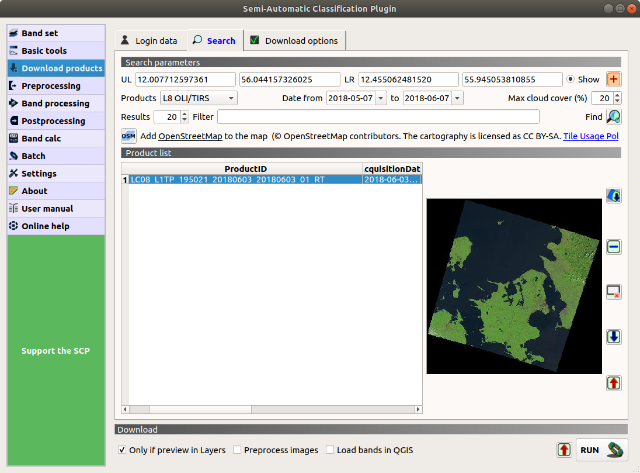This screenshot has height=473, width=640.
Task: Click the OSM OpenStreetMap icon
Action: click(128, 136)
